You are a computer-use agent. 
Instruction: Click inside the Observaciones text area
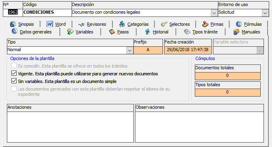199,127
